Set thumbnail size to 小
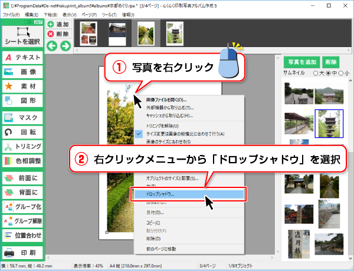 tap(340, 73)
